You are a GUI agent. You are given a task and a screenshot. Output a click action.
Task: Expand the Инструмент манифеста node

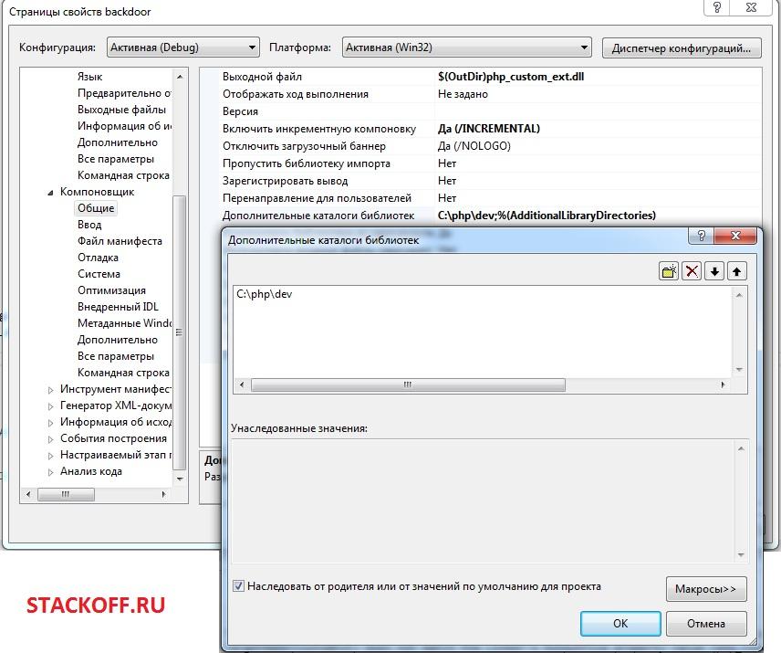pos(50,390)
